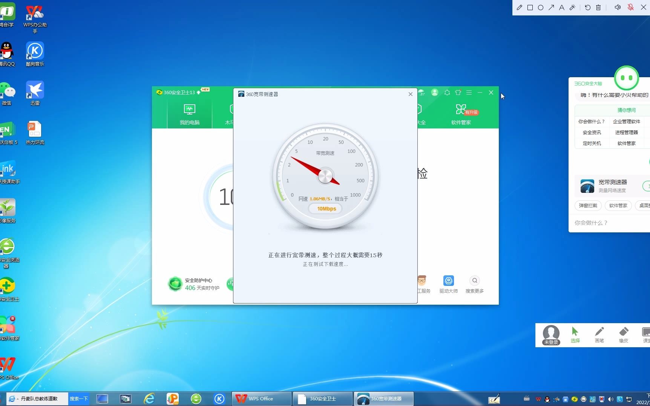
Task: Select 进程管理器 suggestion link
Action: pos(626,133)
